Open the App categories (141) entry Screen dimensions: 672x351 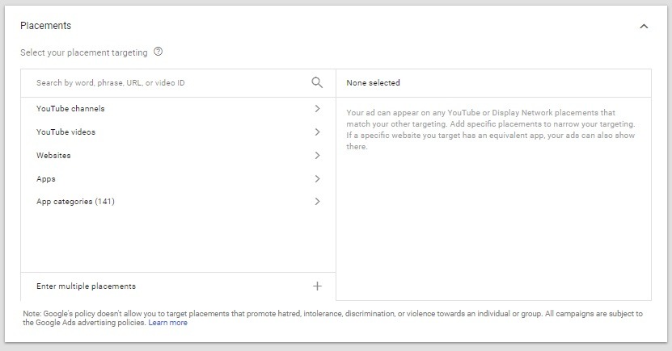point(178,202)
